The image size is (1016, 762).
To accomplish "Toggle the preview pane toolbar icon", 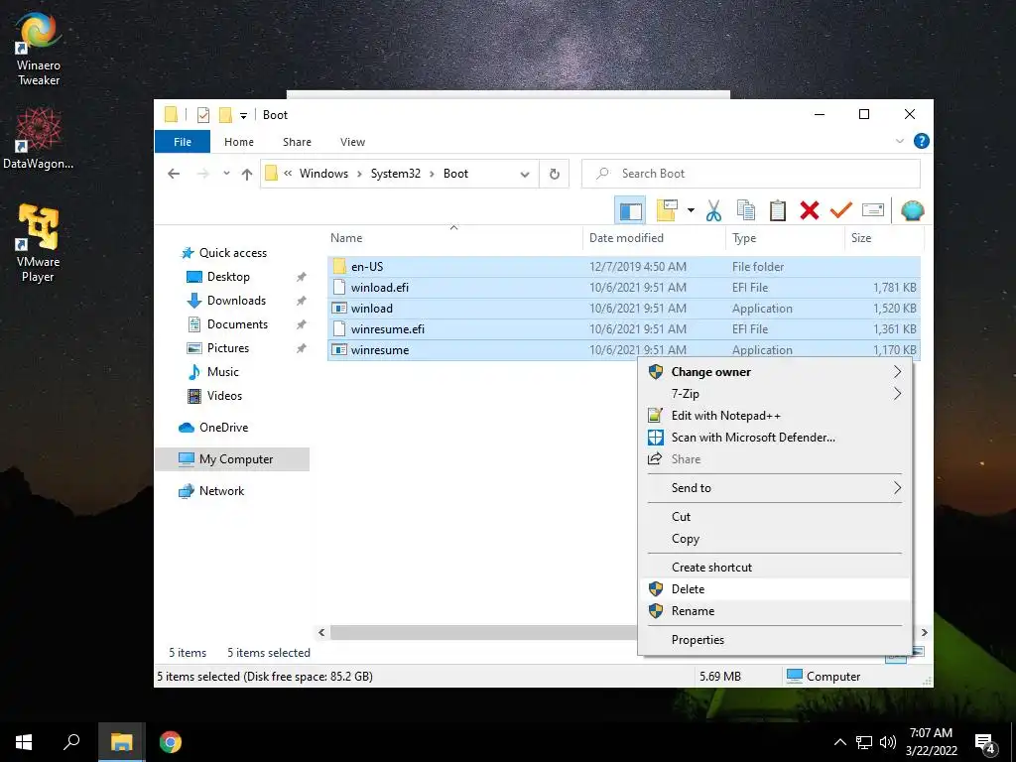I will click(x=630, y=210).
